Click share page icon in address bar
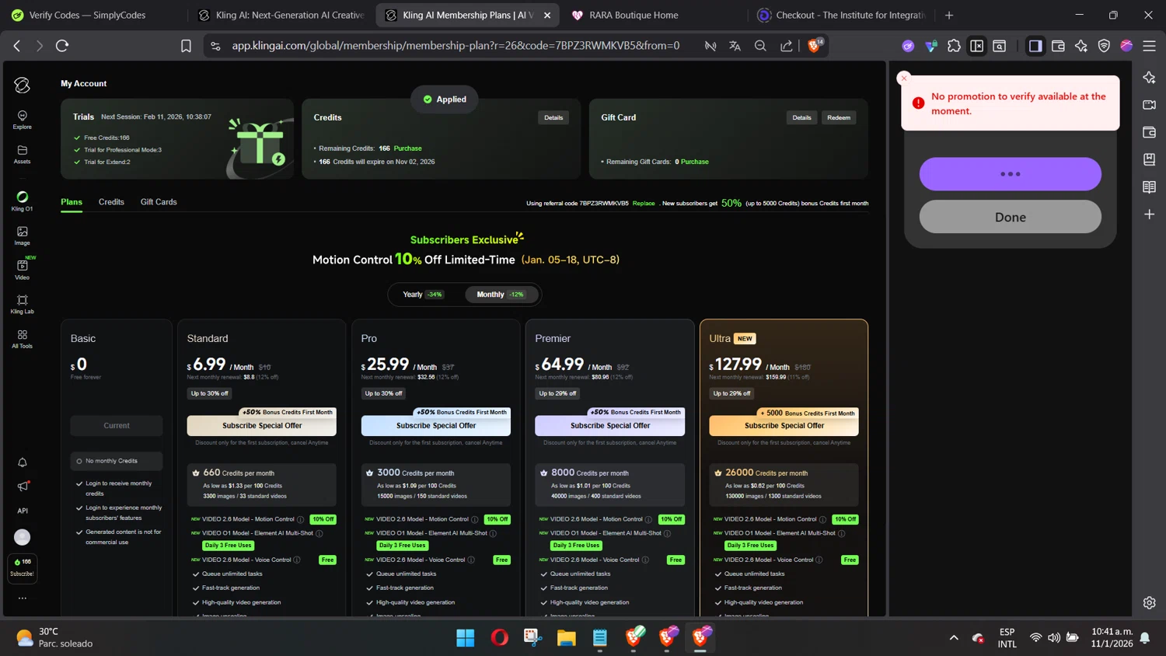 point(787,46)
